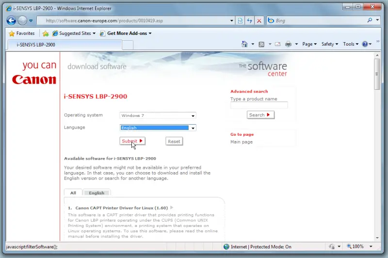This screenshot has width=388, height=258.
Task: Click the privacy report status bar icon
Action: 332,247
